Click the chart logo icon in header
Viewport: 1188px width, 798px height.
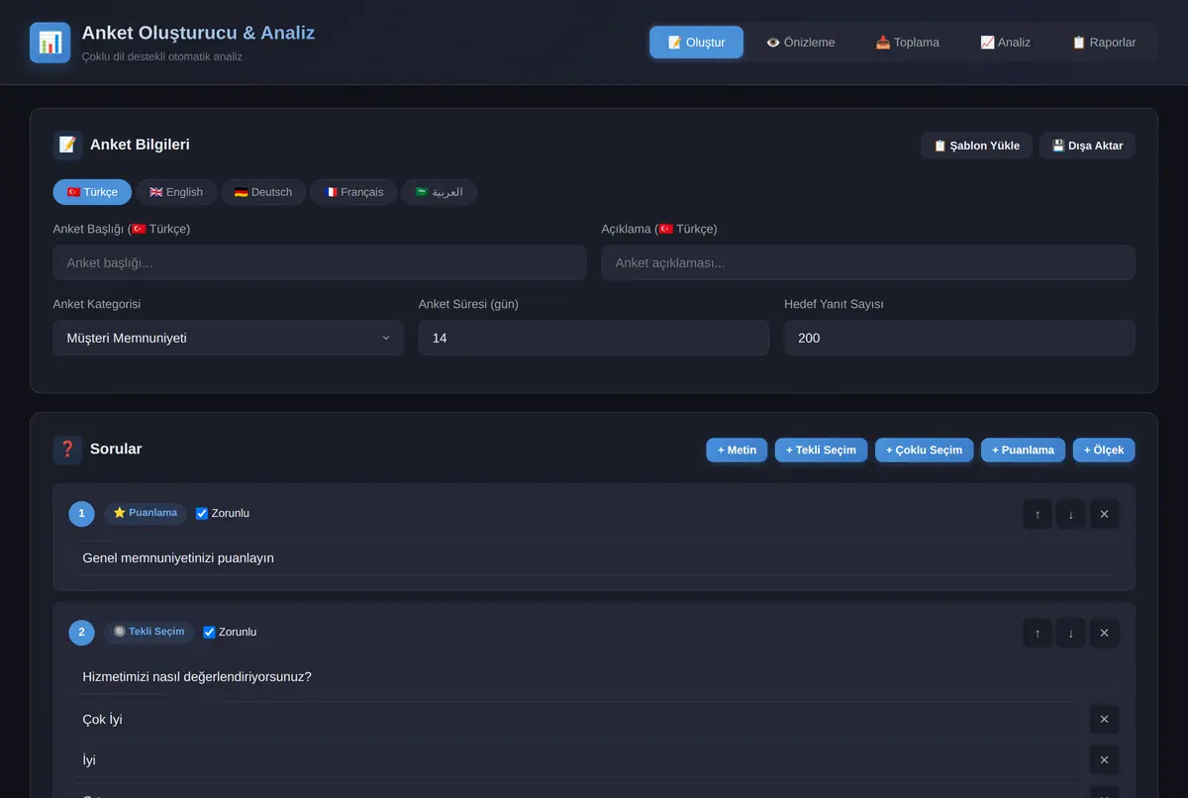pos(50,43)
